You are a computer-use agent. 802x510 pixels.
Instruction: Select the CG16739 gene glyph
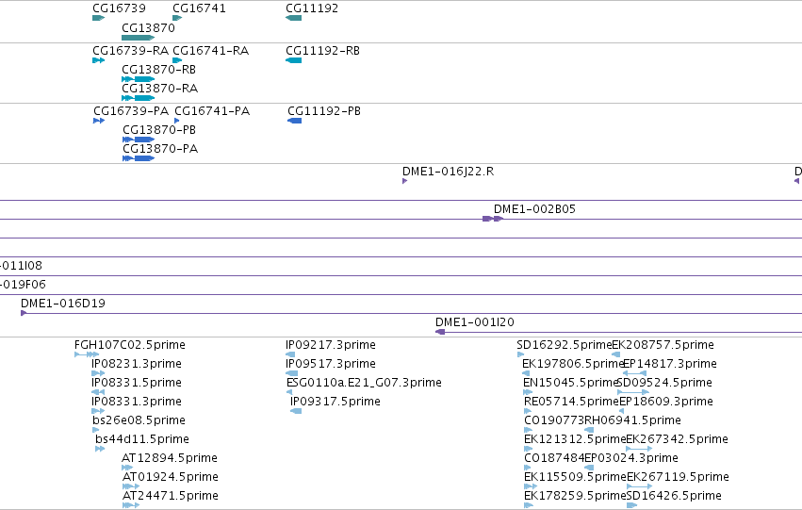[98, 18]
